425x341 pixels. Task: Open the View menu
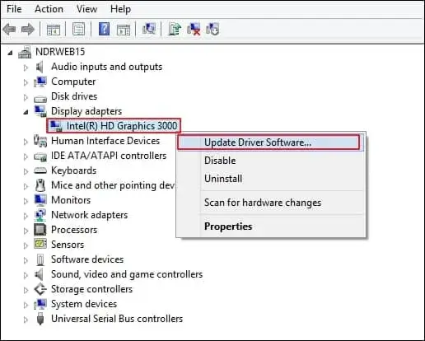point(86,9)
